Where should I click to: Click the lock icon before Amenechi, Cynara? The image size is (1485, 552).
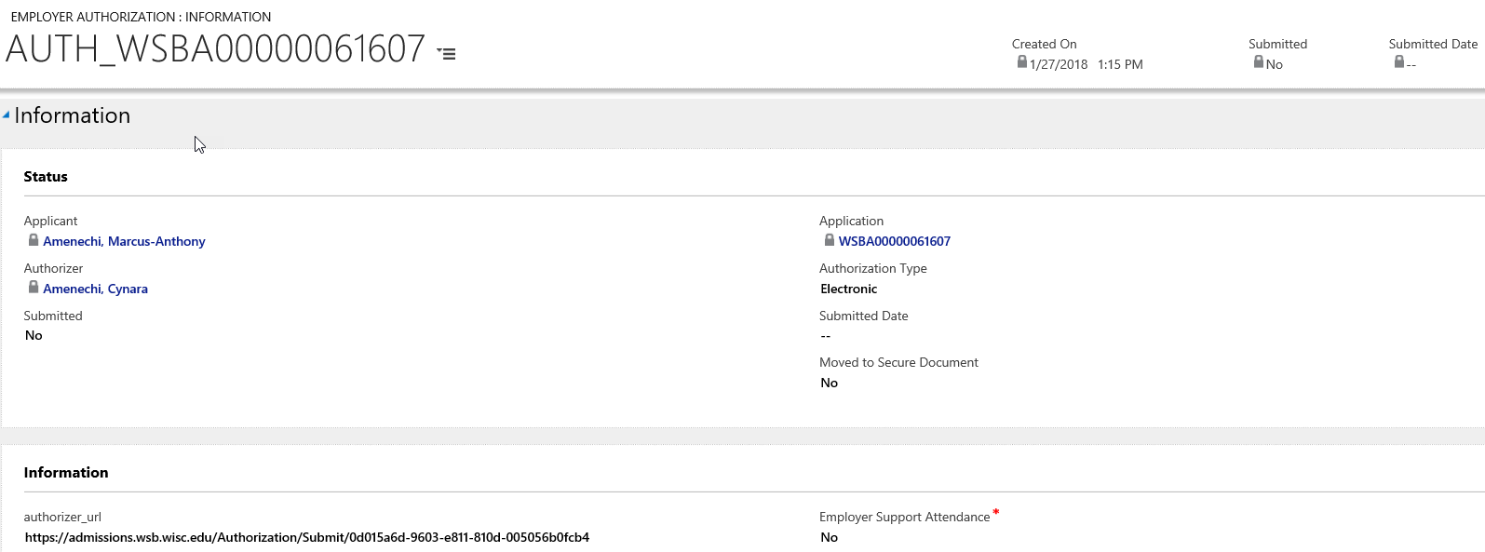34,288
